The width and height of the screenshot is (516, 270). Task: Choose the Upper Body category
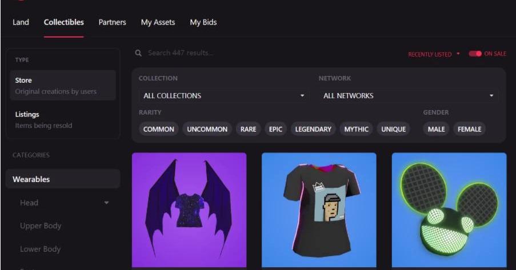tap(41, 226)
